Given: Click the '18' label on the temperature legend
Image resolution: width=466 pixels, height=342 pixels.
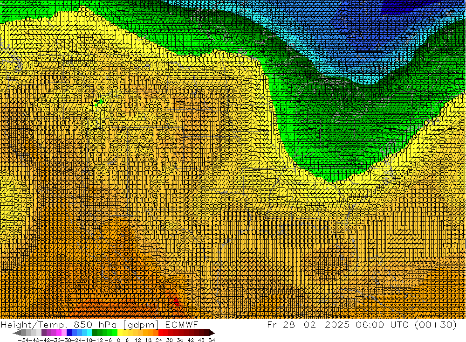Looking at the screenshot, I should pyautogui.click(x=148, y=340).
